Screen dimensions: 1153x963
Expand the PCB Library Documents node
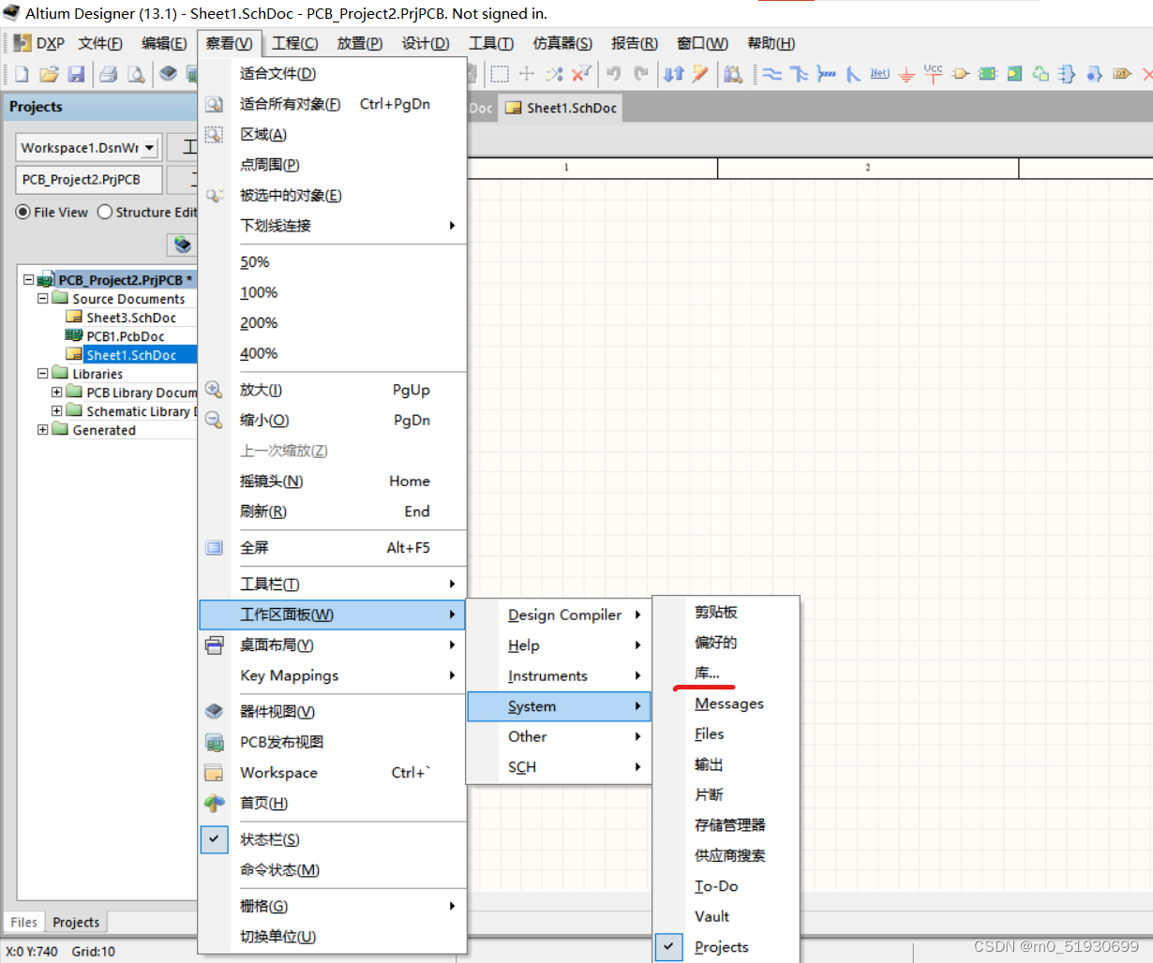pyautogui.click(x=56, y=393)
